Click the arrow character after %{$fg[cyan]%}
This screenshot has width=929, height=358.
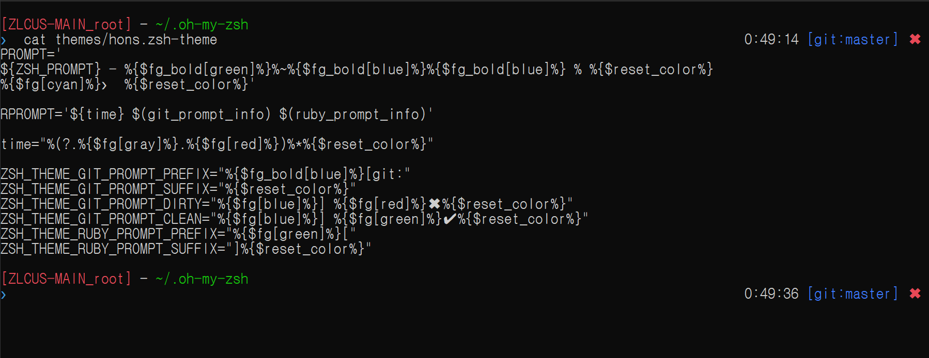[x=104, y=85]
